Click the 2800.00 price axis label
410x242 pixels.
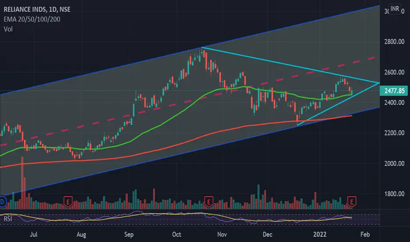click(x=394, y=42)
